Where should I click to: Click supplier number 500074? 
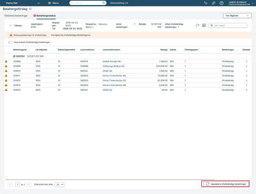pos(84,61)
